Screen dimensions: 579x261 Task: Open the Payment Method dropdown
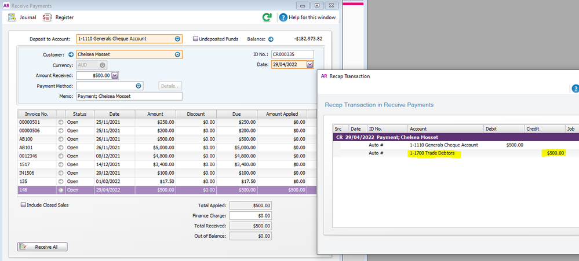139,86
